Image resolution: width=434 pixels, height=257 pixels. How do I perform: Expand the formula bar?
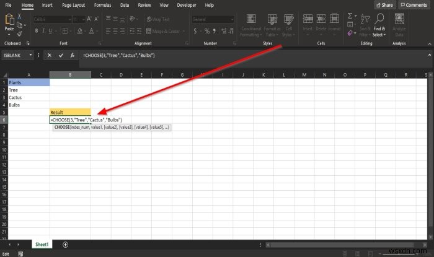coord(429,55)
